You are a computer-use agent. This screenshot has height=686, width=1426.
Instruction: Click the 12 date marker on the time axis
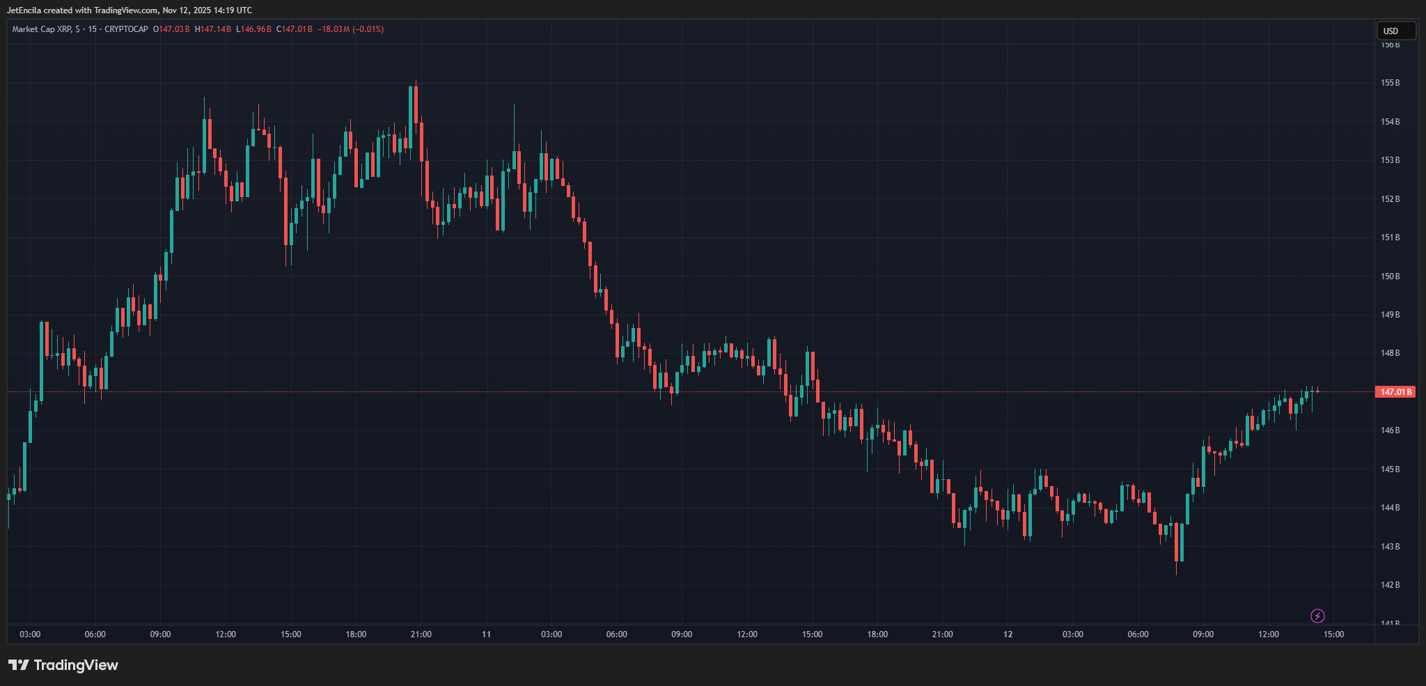click(1008, 634)
